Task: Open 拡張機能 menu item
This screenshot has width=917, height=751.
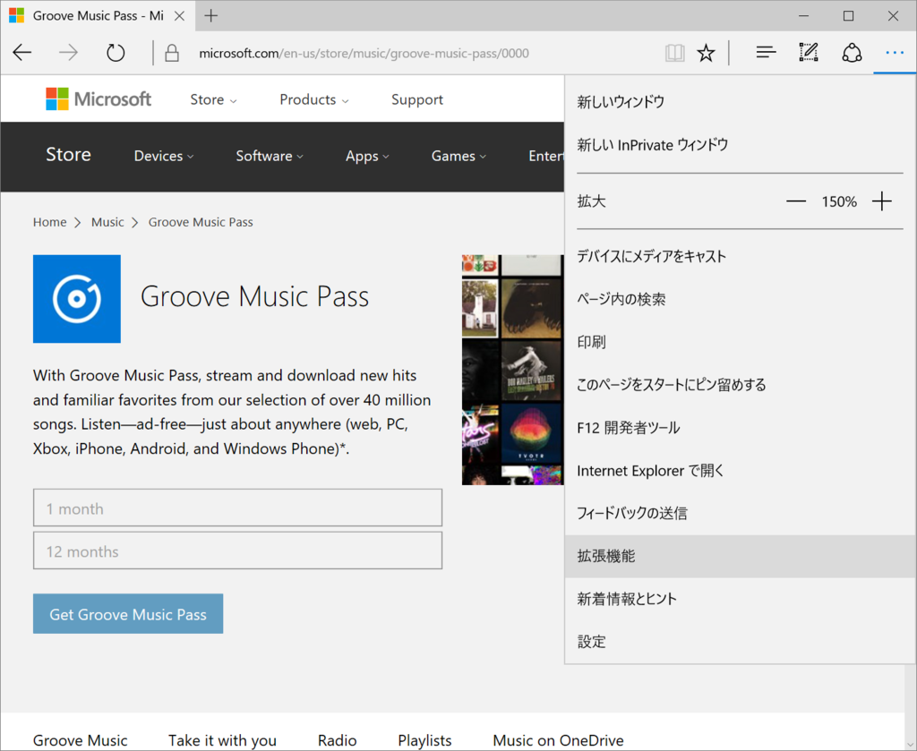Action: click(741, 556)
